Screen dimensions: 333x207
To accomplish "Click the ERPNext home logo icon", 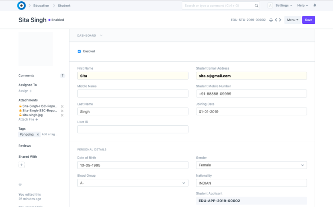I will point(21,6).
